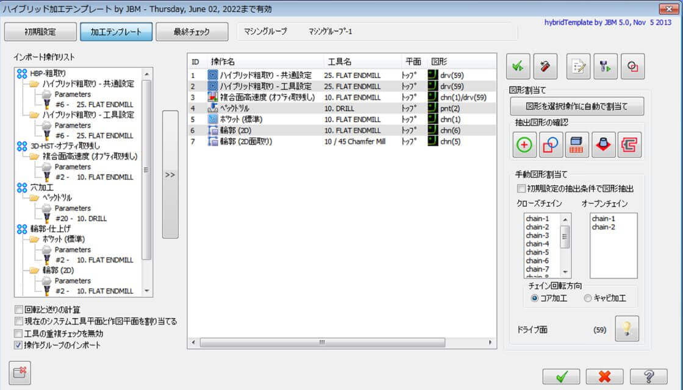Screen dimensions: 683x390
Task: Click the tool with green arrow icon
Action: pyautogui.click(x=604, y=65)
